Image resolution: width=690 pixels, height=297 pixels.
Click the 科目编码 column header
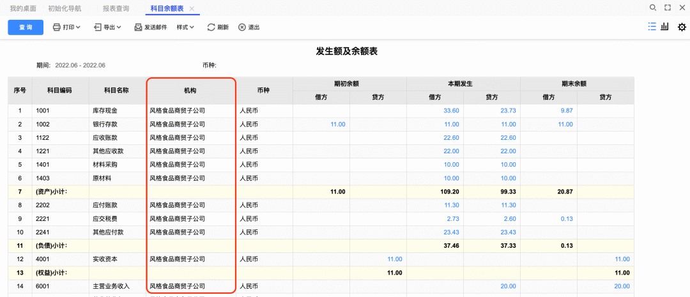61,90
